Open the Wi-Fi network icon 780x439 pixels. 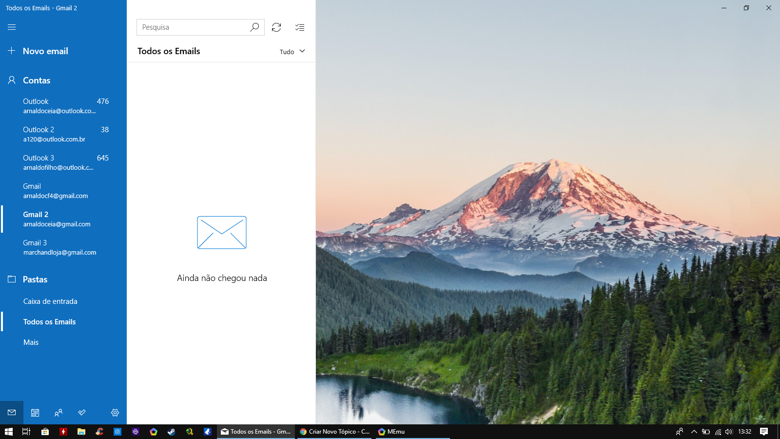click(x=718, y=432)
